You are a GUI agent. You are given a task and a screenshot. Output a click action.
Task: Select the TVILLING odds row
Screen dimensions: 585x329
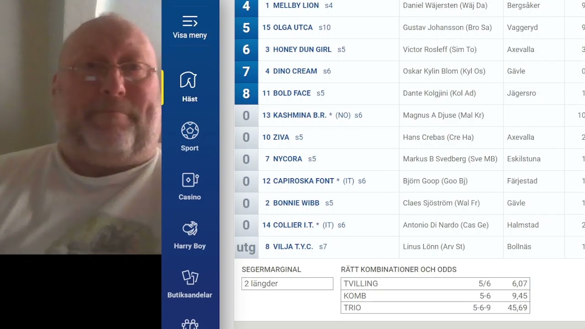coord(435,284)
